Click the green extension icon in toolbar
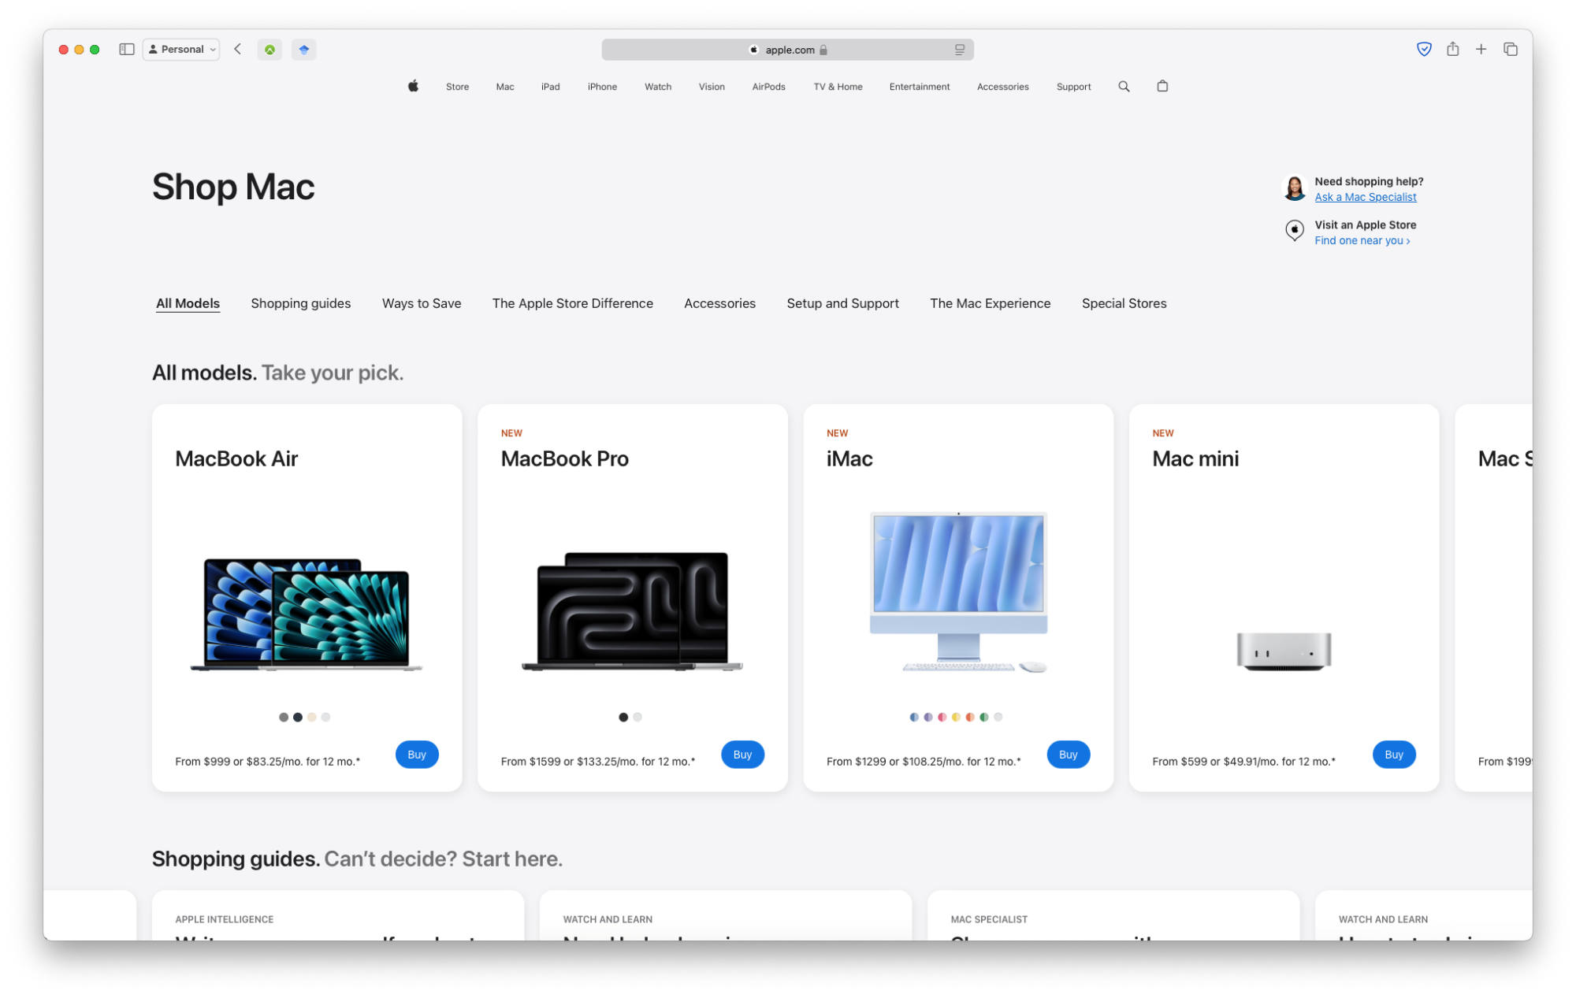Viewport: 1576px width, 998px height. 270,50
